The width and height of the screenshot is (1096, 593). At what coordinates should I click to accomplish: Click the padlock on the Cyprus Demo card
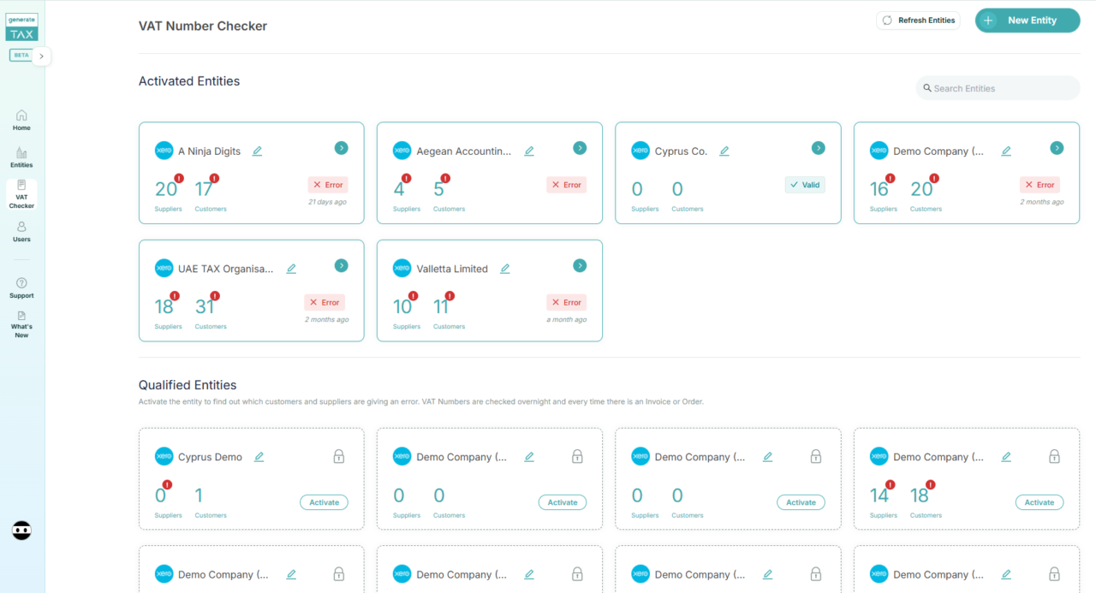(x=338, y=456)
